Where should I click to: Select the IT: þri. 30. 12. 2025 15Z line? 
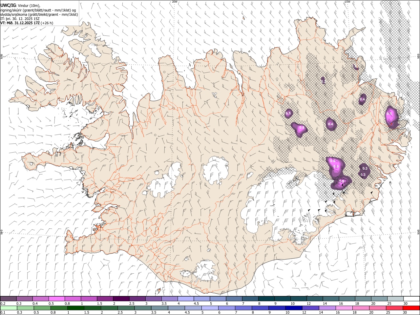tap(20, 19)
